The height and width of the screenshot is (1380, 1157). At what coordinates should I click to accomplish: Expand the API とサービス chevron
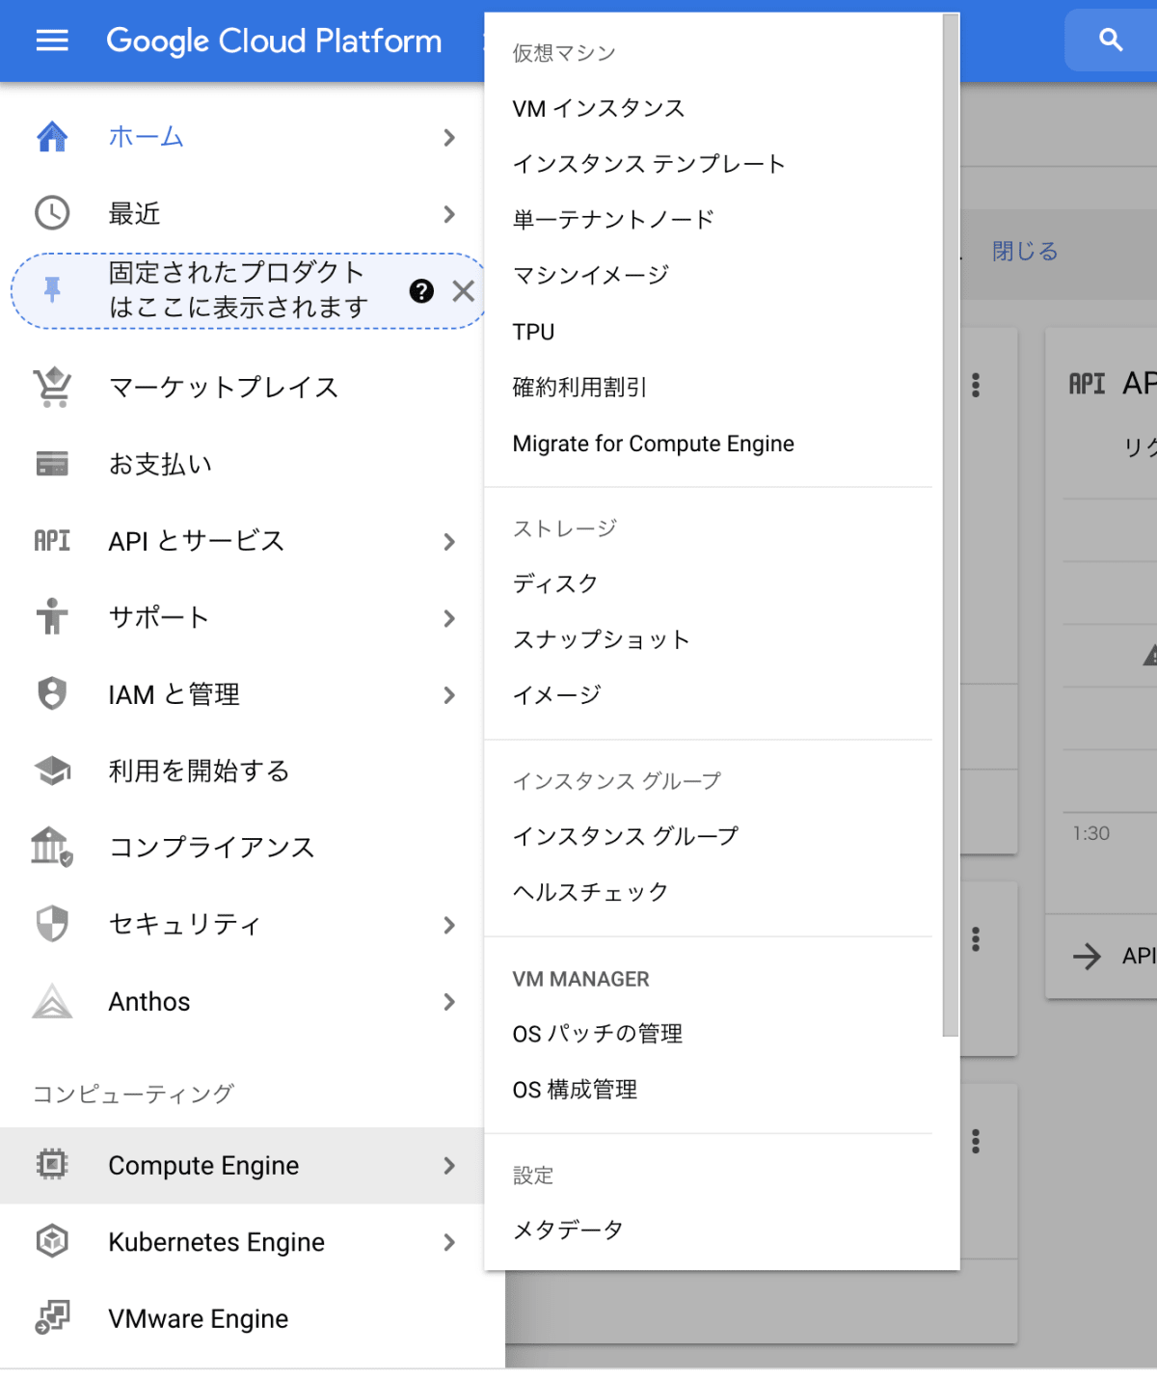tap(449, 542)
